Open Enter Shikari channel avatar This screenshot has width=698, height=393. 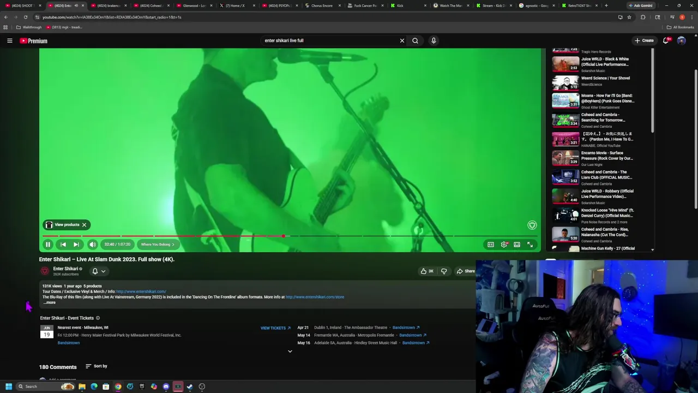[45, 271]
